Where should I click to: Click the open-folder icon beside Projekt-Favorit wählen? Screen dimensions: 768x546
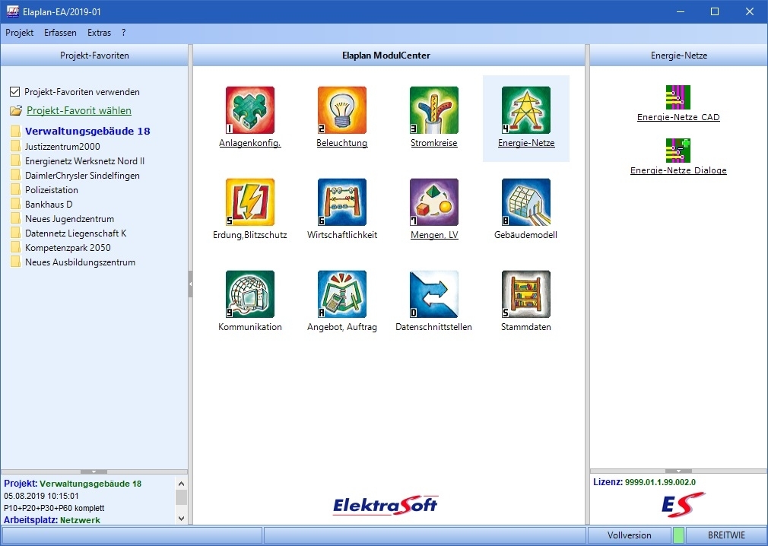16,111
